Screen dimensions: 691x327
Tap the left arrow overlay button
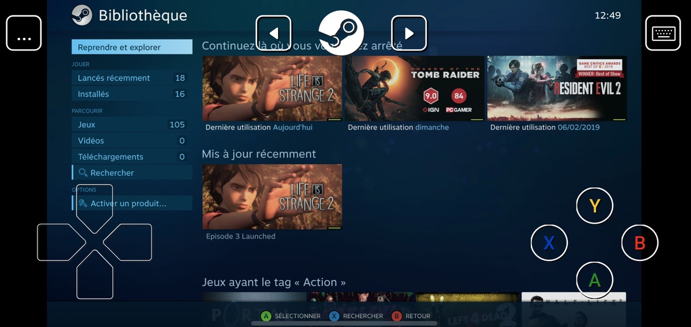point(274,33)
